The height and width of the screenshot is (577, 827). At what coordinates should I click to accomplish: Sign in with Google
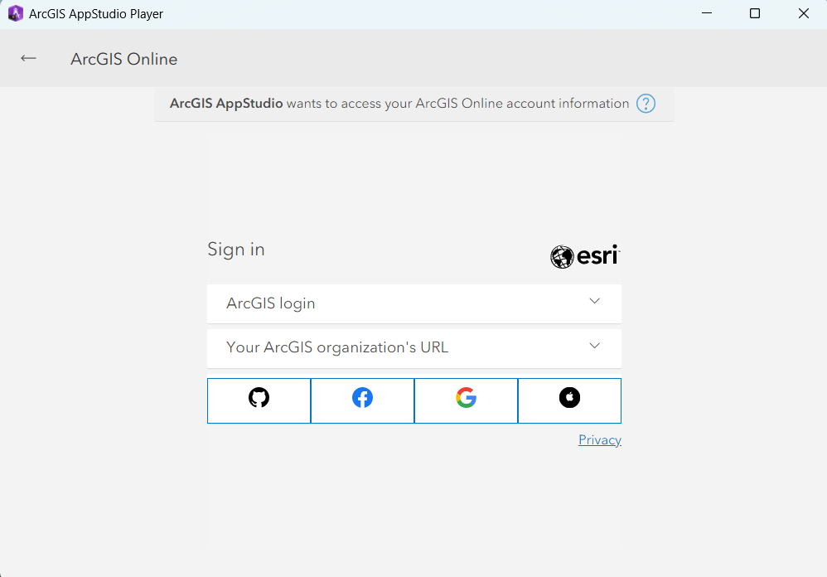tap(467, 400)
